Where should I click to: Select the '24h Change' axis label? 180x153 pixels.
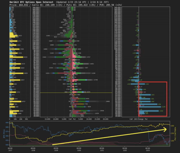tap(139, 119)
